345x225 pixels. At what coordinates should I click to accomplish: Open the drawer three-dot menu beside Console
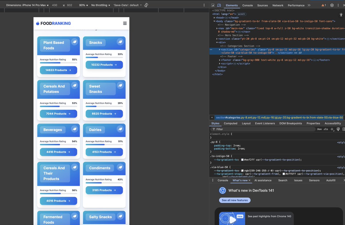point(213,180)
